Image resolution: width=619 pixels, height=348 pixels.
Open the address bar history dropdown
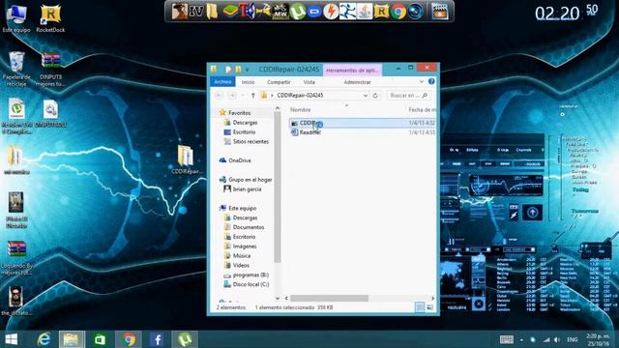click(x=366, y=96)
